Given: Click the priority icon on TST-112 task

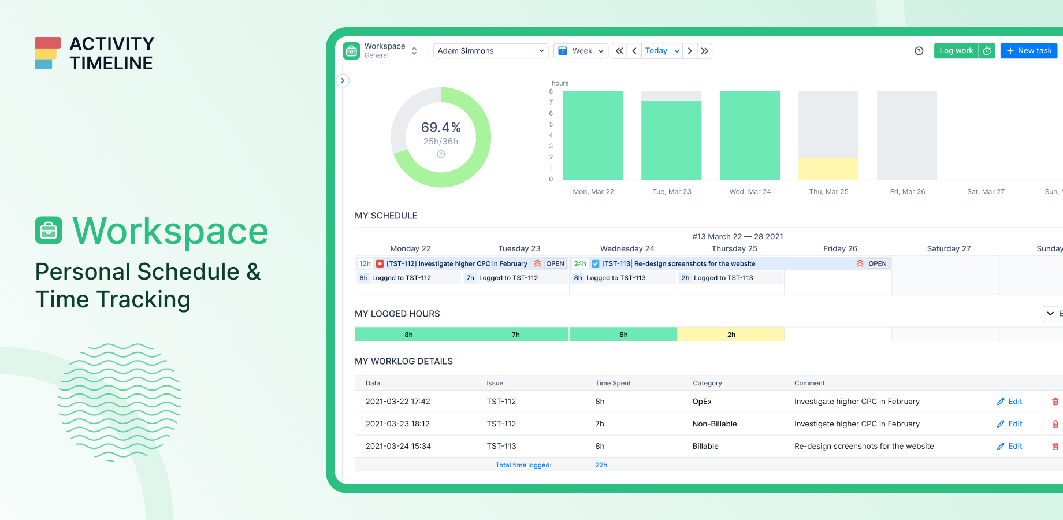Looking at the screenshot, I should 537,263.
